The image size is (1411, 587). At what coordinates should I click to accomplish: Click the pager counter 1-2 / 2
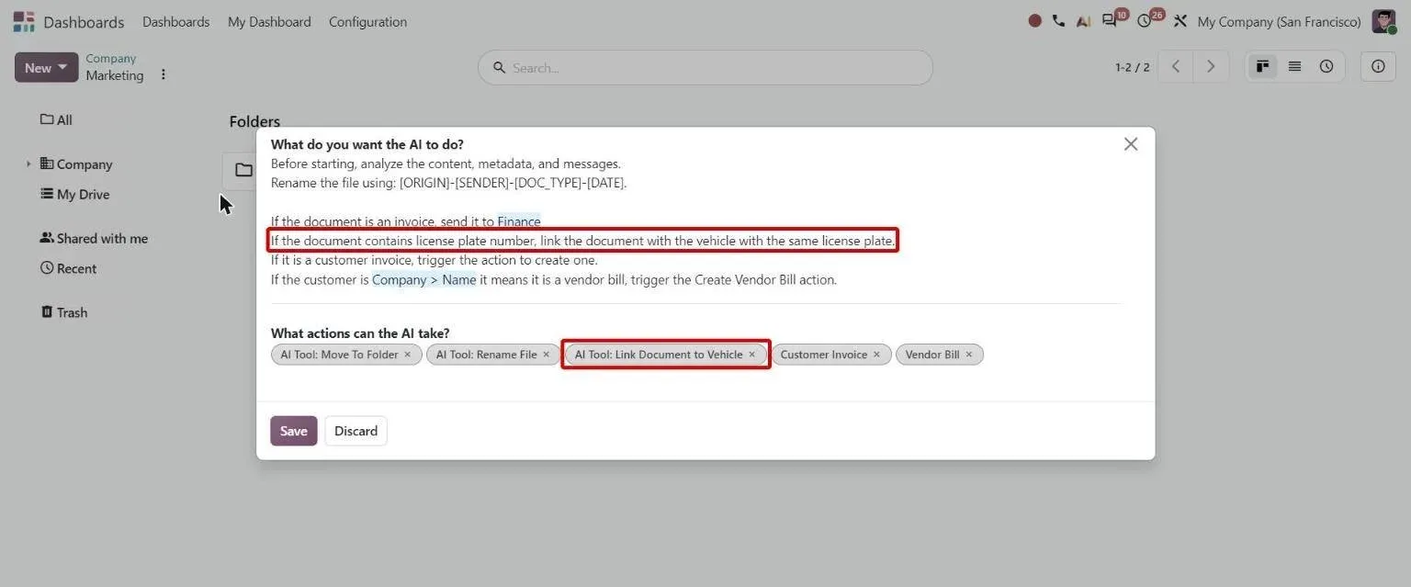1132,67
